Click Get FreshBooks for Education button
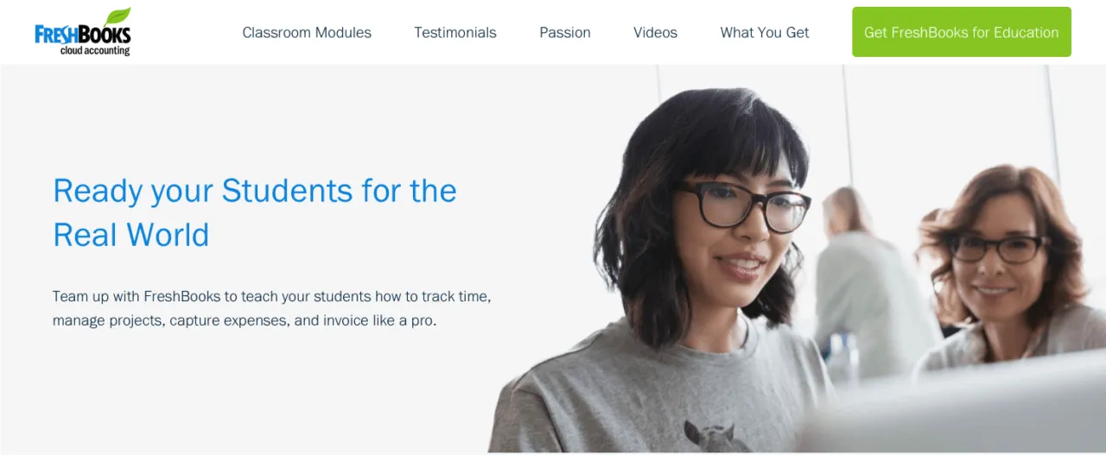The height and width of the screenshot is (455, 1106). tap(962, 32)
